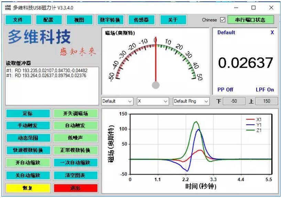The image size is (282, 198).
Task: Click the gauge needle pivot
Action: tap(156, 85)
